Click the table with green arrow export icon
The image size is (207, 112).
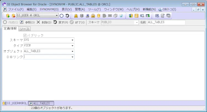click(148, 16)
